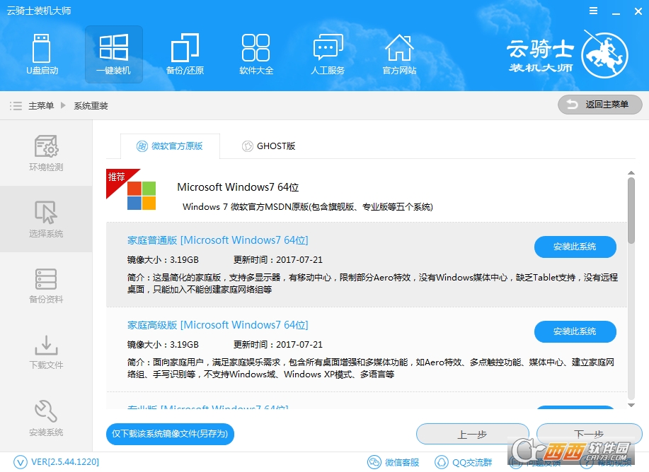Click 返回主菜单
This screenshot has width=649, height=472.
[599, 104]
